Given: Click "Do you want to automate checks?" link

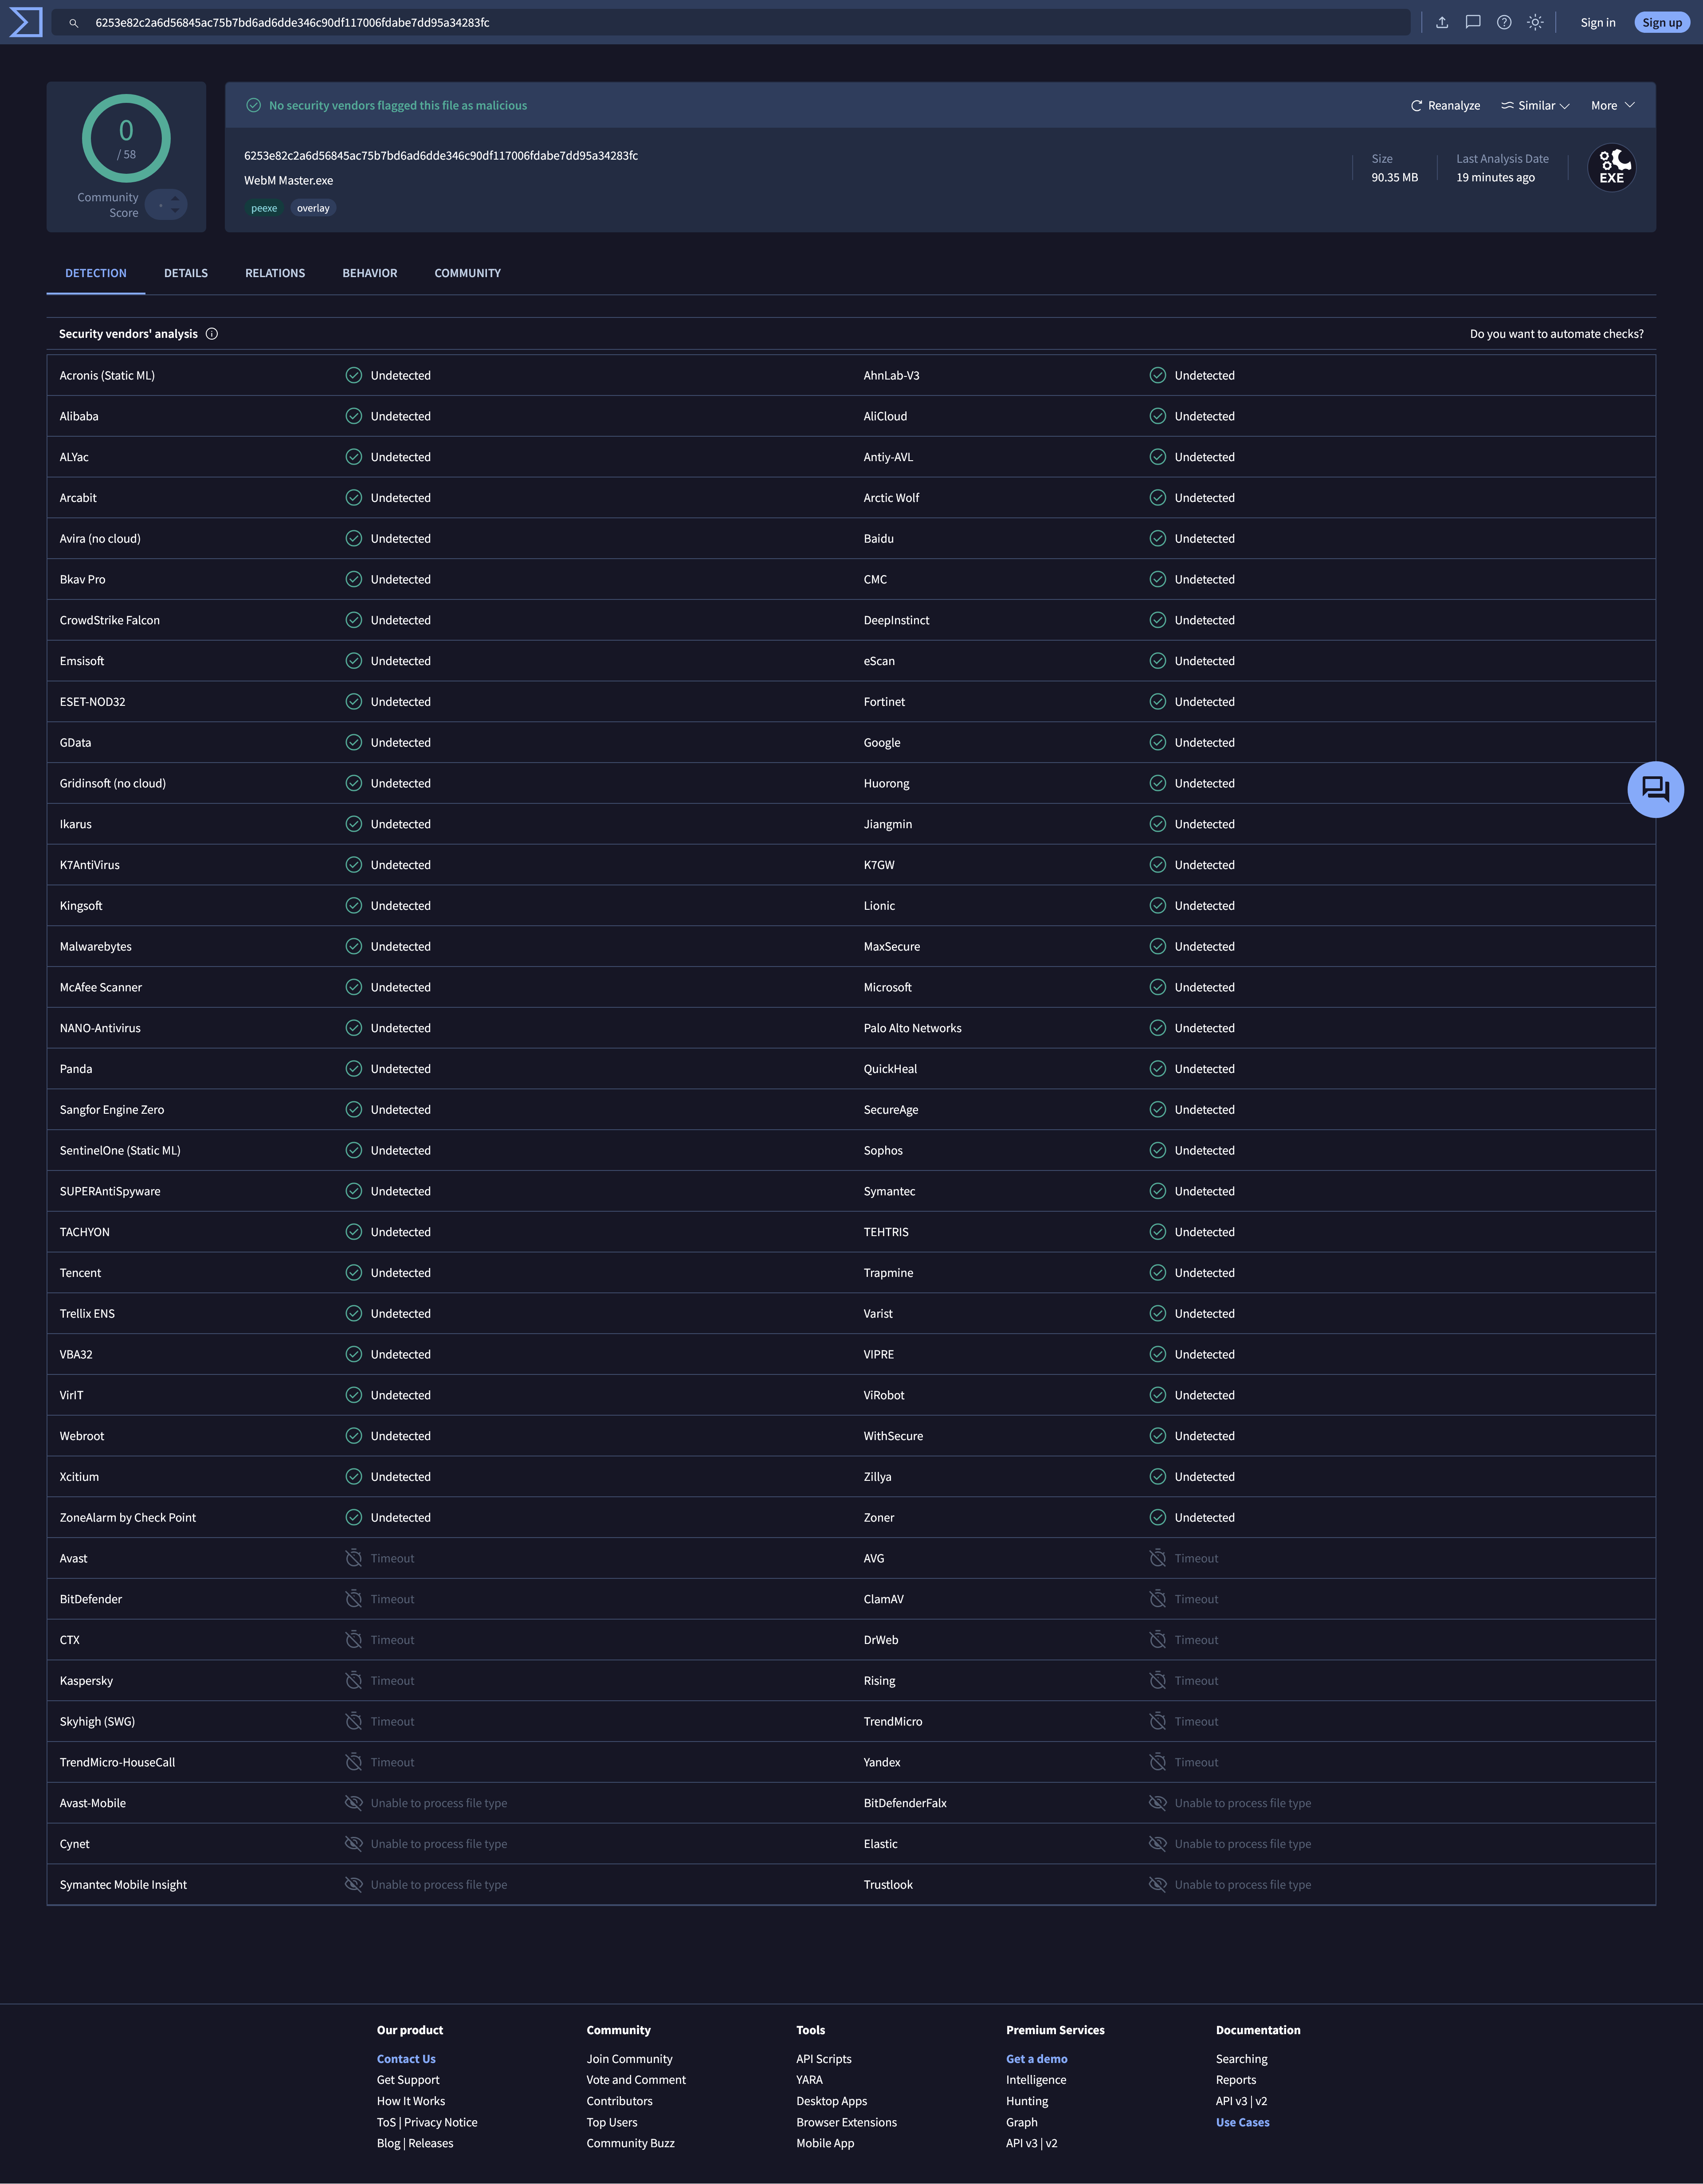Looking at the screenshot, I should (x=1556, y=334).
